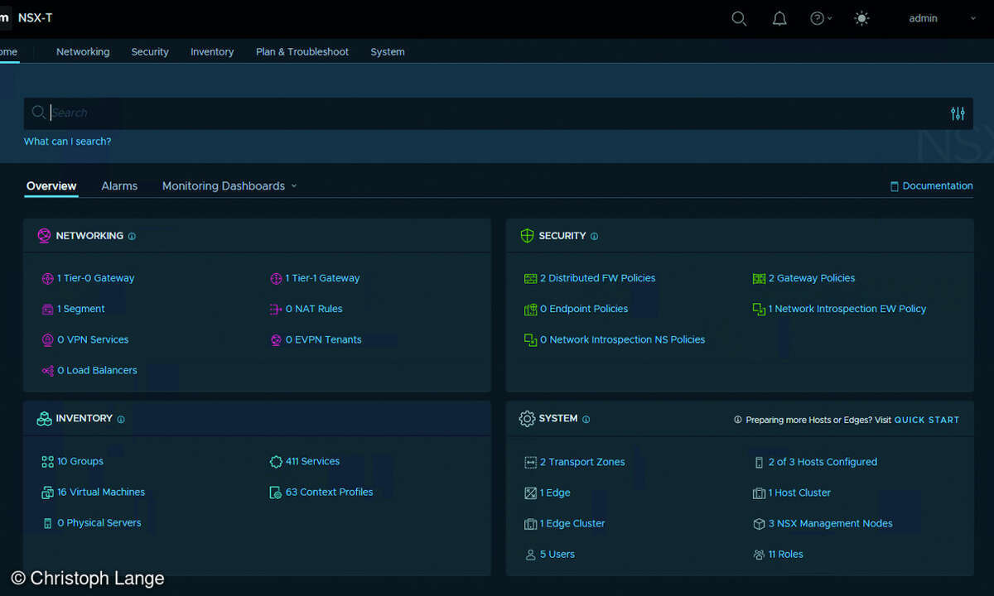
Task: Open 63 Context Profiles link
Action: pos(329,492)
